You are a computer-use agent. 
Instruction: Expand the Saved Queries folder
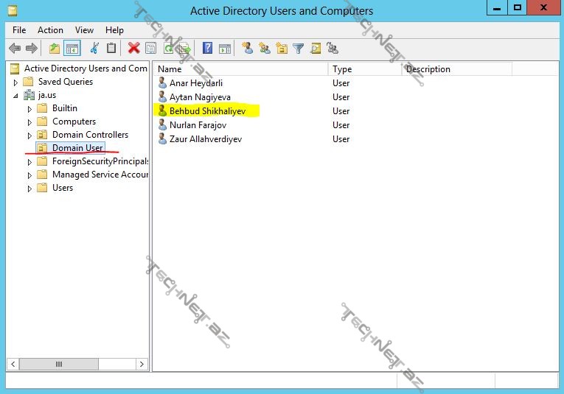click(16, 82)
